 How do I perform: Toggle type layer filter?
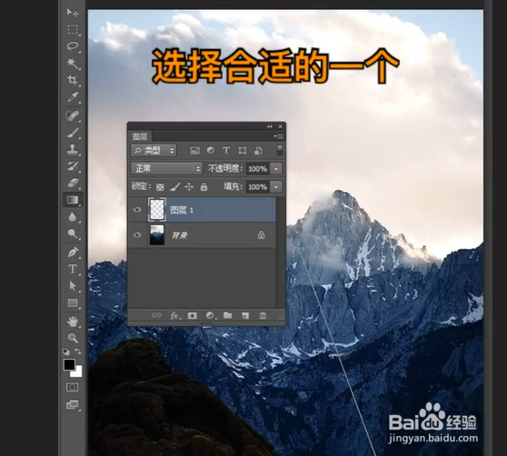click(x=226, y=150)
